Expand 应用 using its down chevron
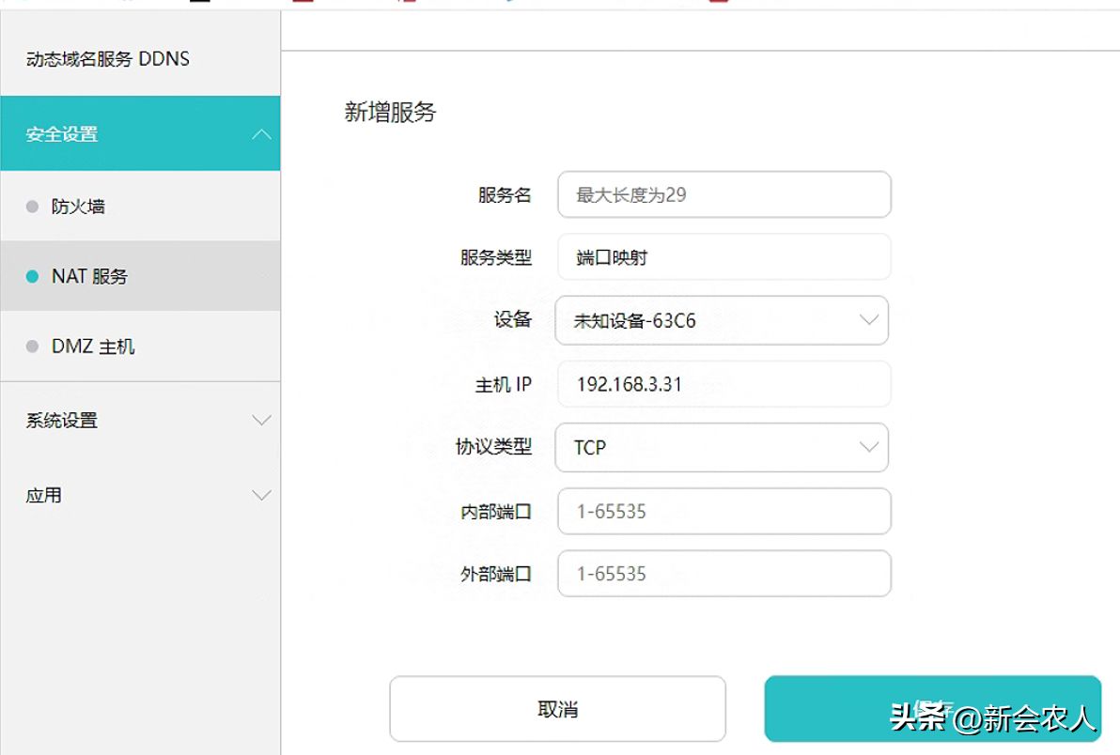1120x755 pixels. click(x=262, y=495)
